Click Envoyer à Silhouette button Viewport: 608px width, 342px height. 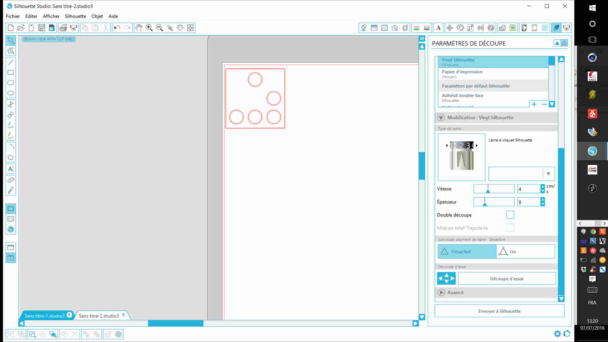[x=499, y=311]
